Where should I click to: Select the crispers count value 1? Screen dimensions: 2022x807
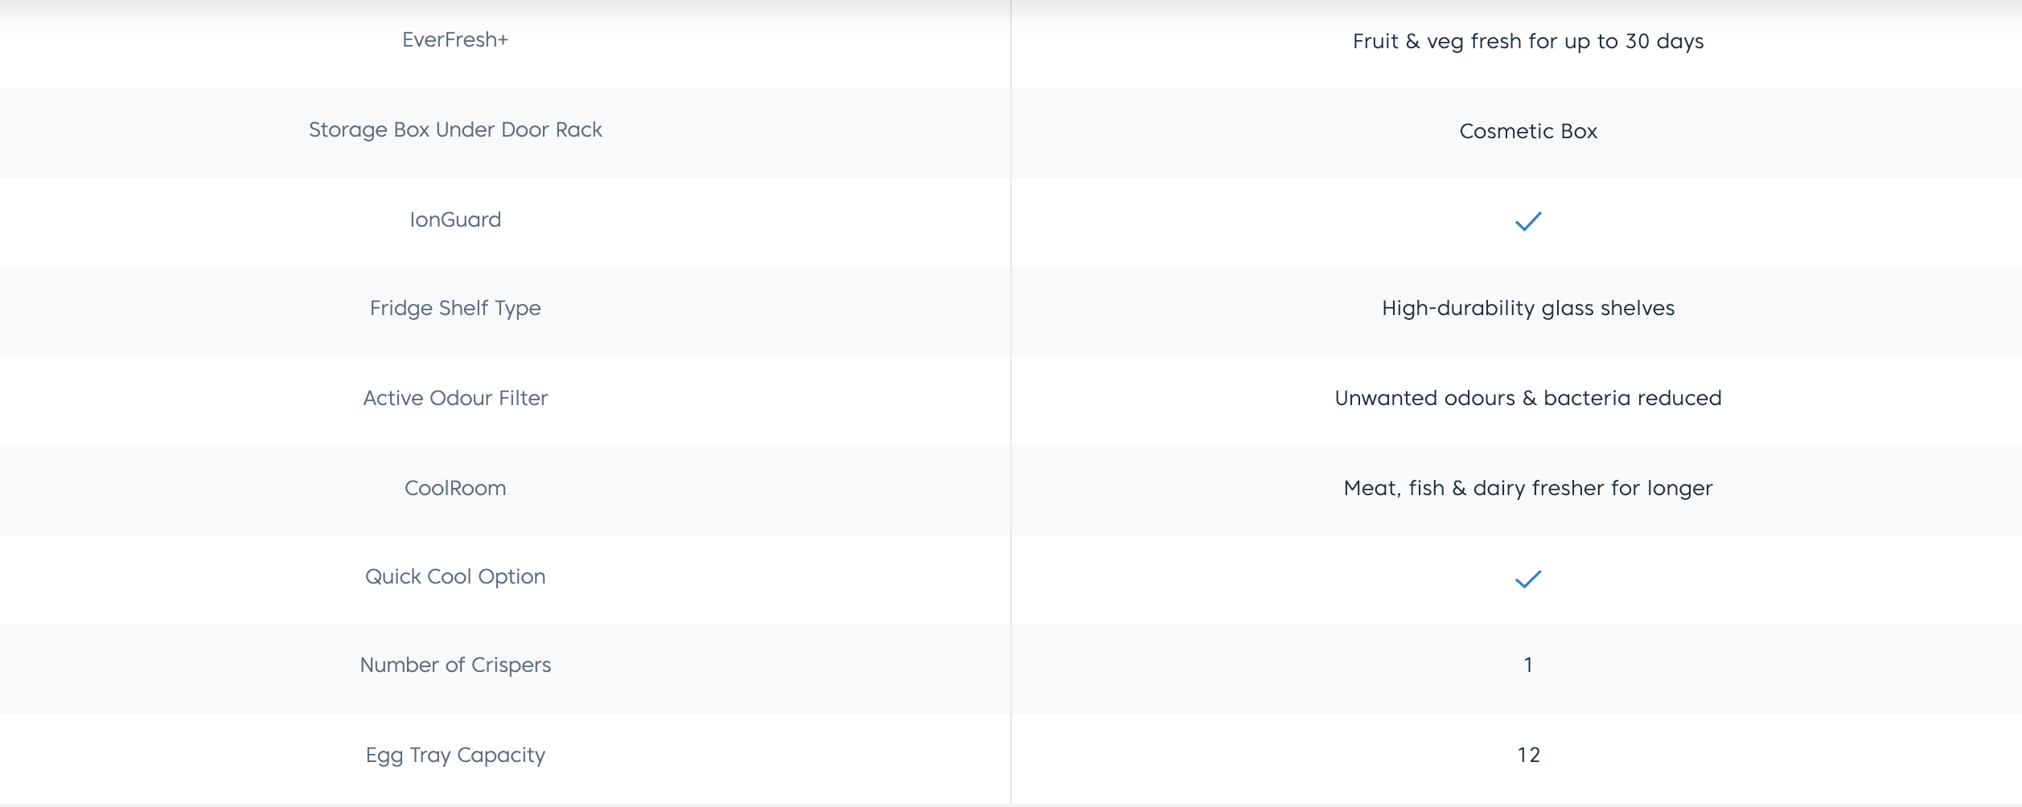click(x=1528, y=666)
